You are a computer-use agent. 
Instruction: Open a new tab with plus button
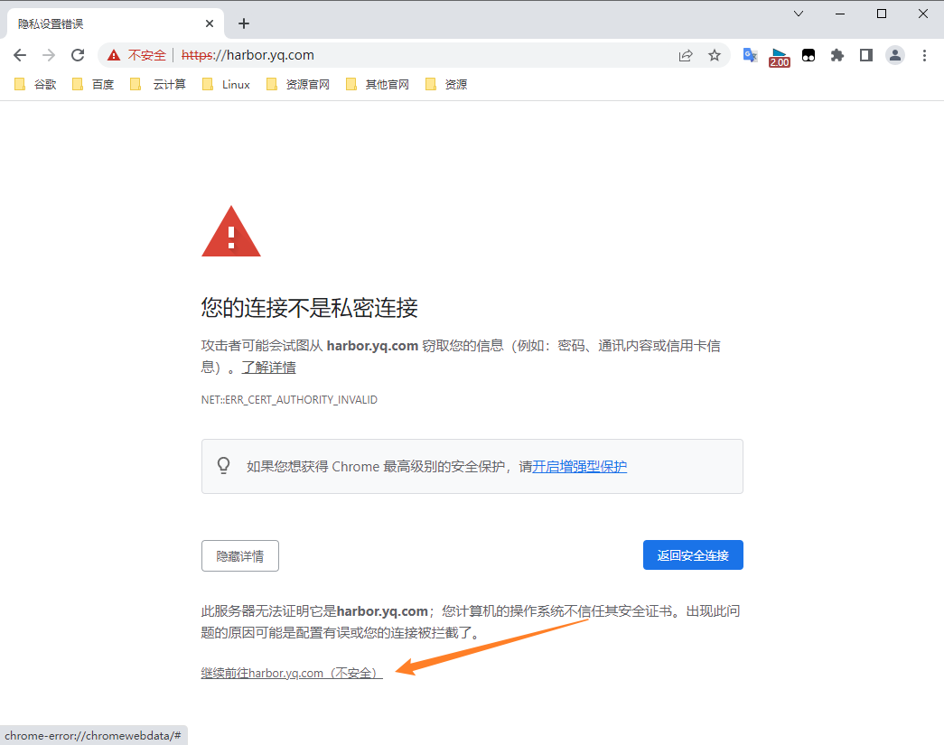[243, 23]
